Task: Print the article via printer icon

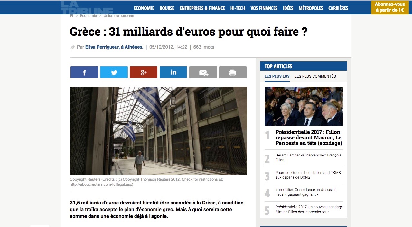Action: click(233, 72)
